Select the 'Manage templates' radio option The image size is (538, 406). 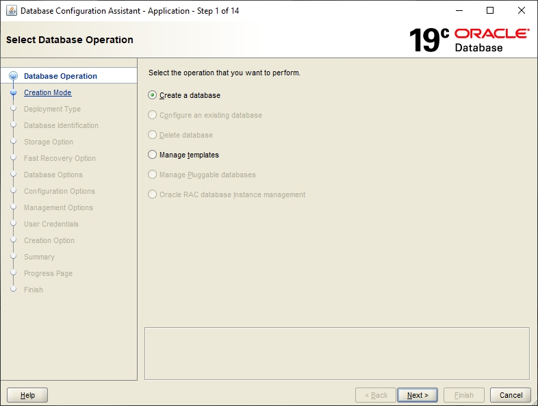pyautogui.click(x=153, y=155)
